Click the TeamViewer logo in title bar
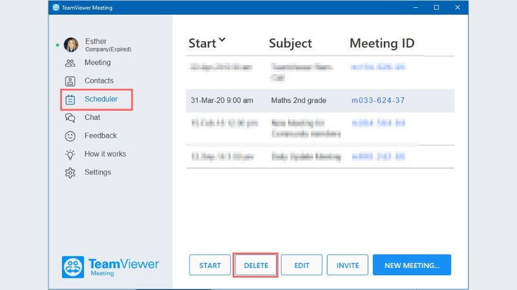Image resolution: width=517 pixels, height=290 pixels. 56,7
